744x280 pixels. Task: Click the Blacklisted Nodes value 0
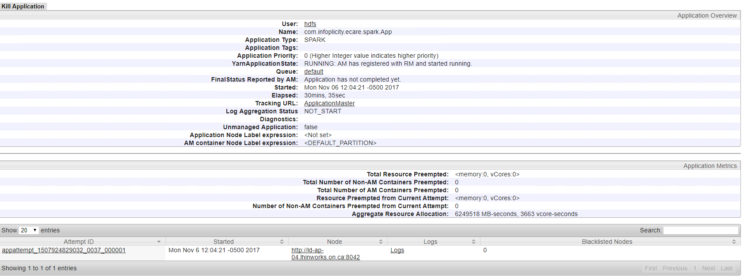485,250
